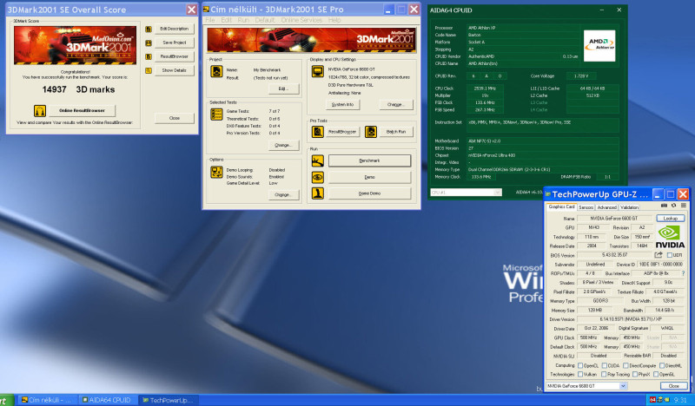Select the Graphics Card tab in GPU-Z
This screenshot has width=695, height=406.
click(561, 206)
